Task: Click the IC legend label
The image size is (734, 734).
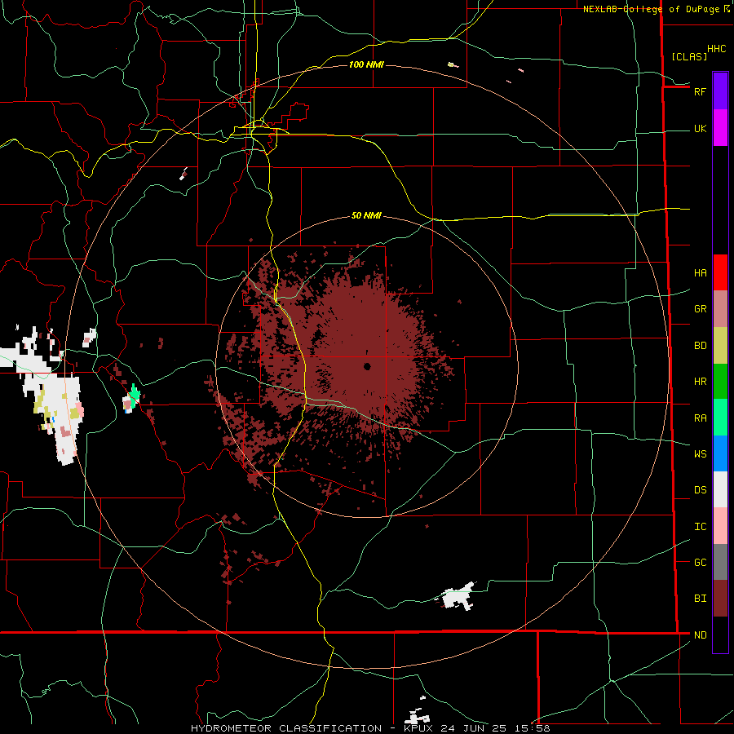Action: (700, 527)
